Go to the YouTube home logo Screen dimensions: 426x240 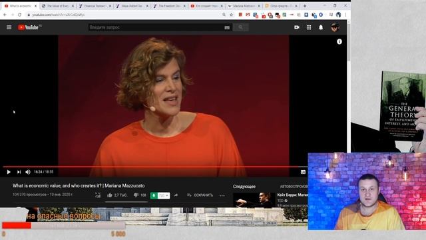tap(28, 27)
